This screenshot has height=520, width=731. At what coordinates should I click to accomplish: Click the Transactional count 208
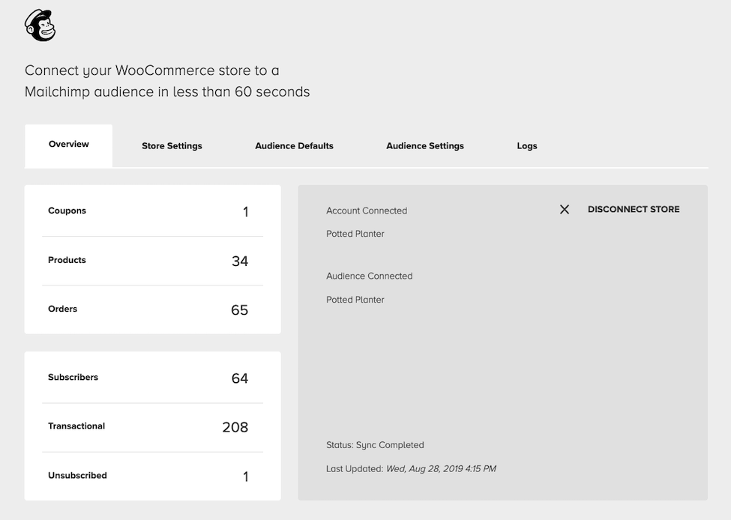tap(235, 427)
